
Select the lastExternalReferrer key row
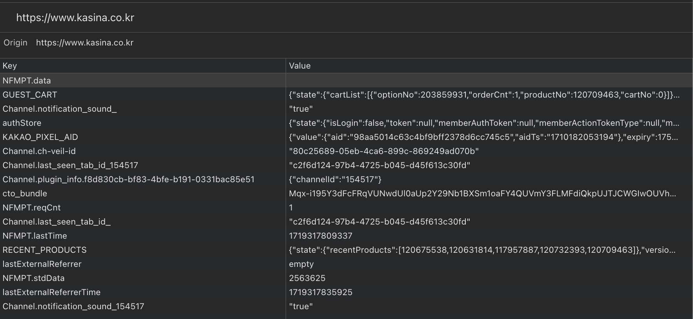tap(42, 264)
